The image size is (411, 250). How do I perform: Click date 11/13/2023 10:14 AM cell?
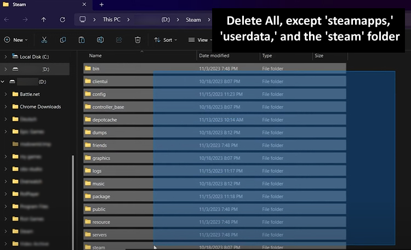(221, 120)
